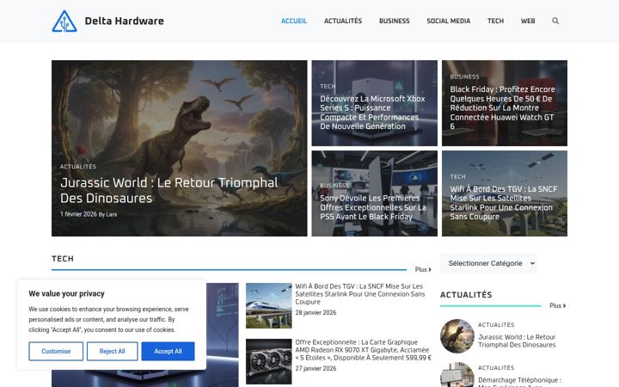Open AMD Radeon RX 9070 XT article title
Screen dimensions: 619x387
[363, 350]
